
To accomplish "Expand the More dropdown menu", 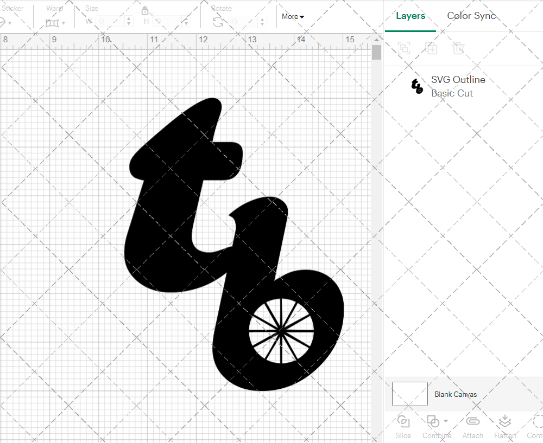I will click(293, 17).
